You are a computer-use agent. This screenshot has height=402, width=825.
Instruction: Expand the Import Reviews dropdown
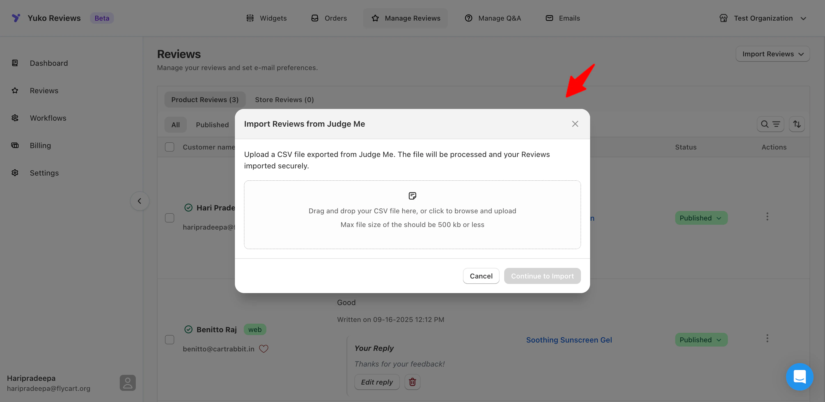[773, 54]
